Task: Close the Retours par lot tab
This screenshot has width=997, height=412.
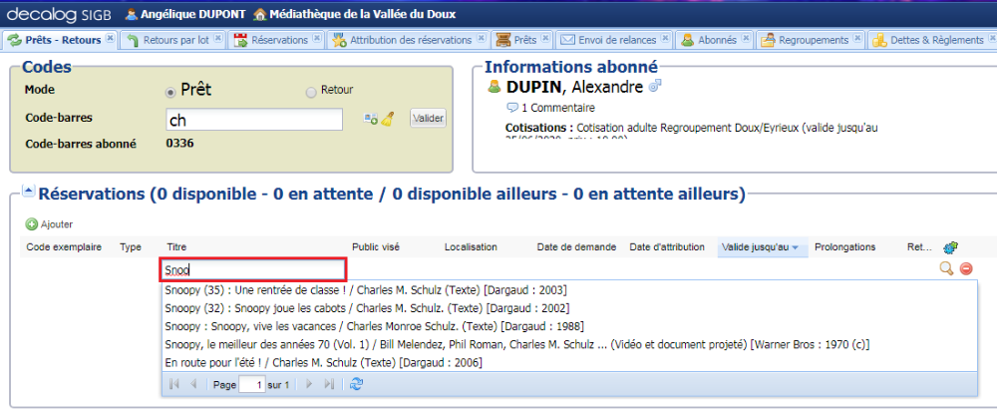Action: tap(217, 39)
